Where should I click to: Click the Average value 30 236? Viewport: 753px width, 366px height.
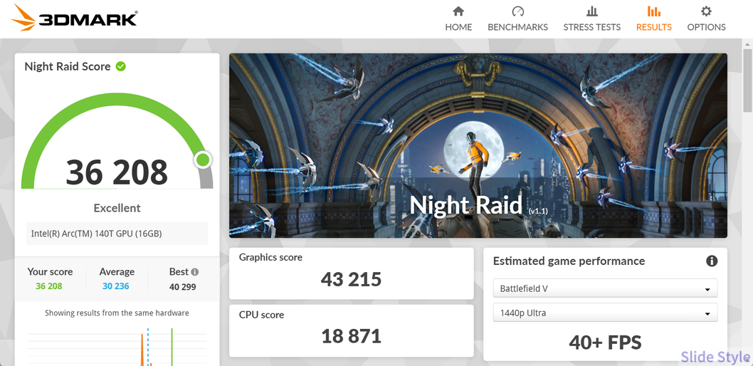pyautogui.click(x=115, y=286)
